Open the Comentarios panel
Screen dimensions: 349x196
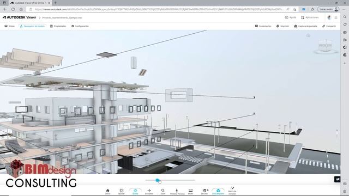click(263, 26)
